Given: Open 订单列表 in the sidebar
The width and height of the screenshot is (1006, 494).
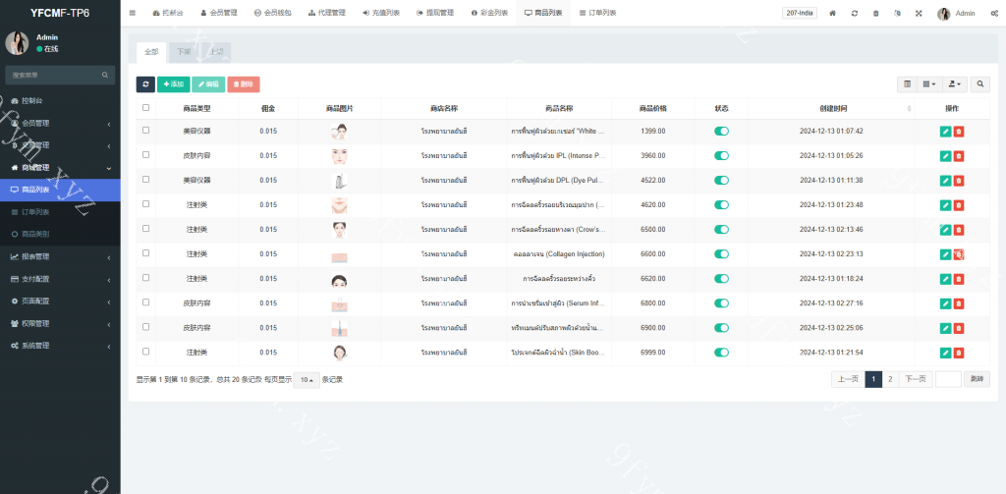Looking at the screenshot, I should click(60, 212).
